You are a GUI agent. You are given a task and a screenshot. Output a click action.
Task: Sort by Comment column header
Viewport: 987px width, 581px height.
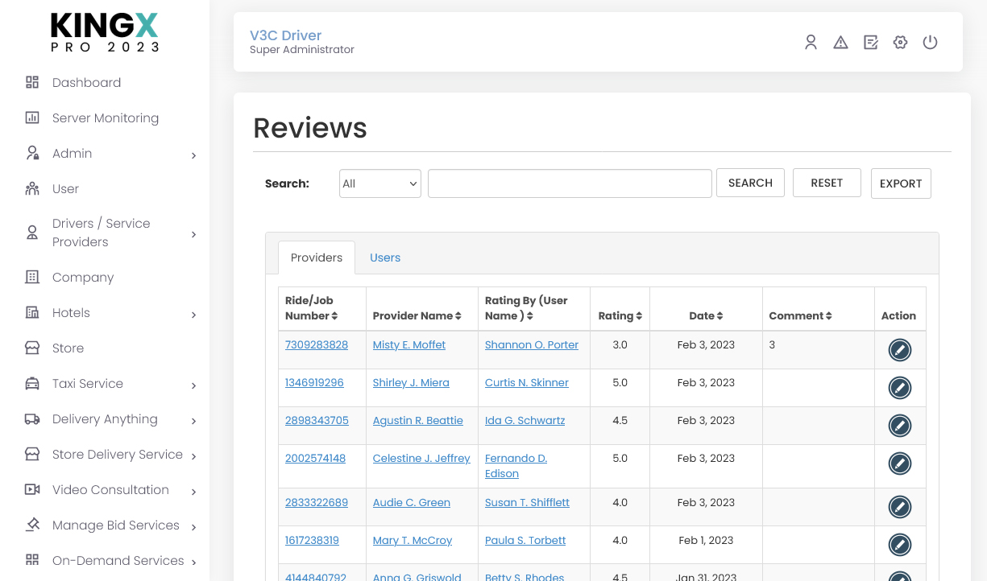(x=801, y=315)
